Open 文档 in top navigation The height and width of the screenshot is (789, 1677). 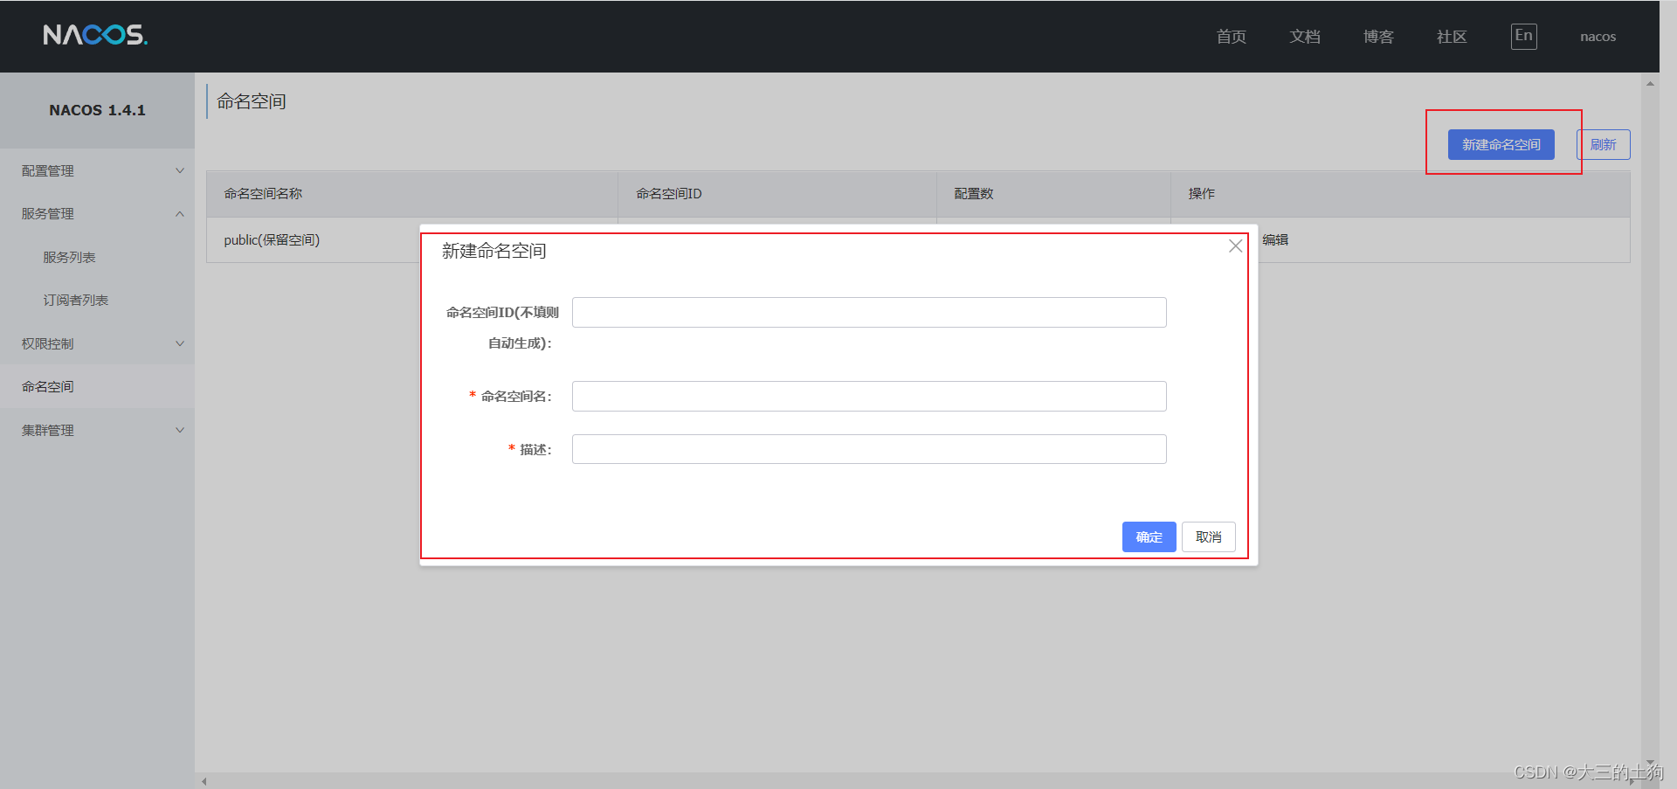tap(1305, 37)
